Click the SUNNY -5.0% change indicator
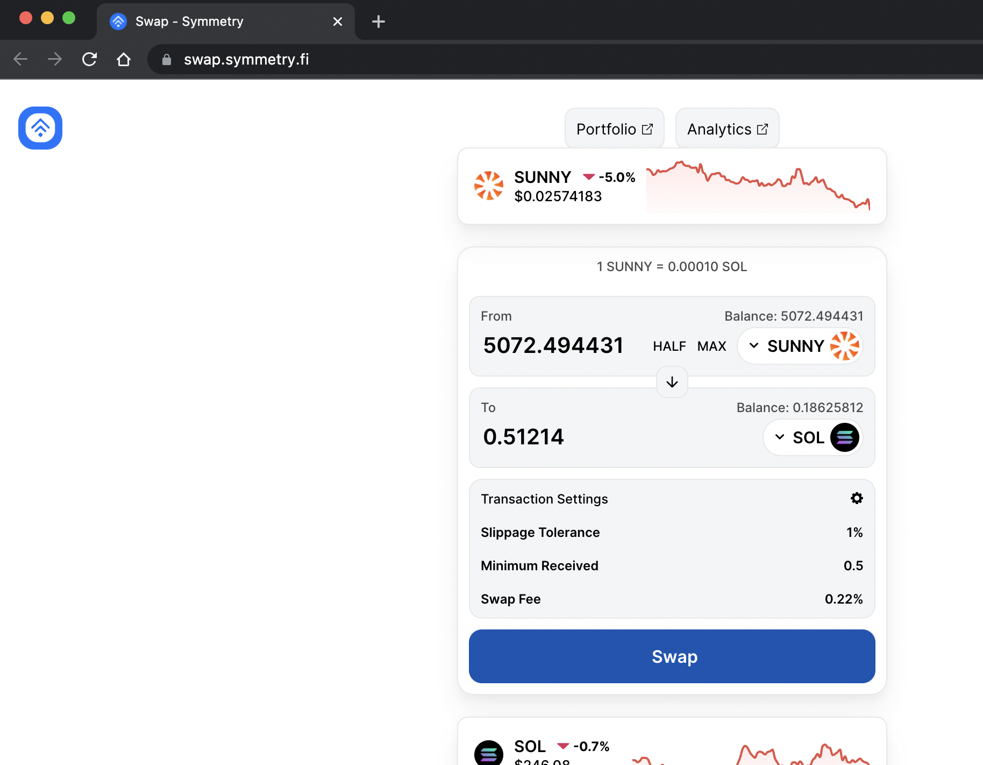983x765 pixels. click(x=609, y=177)
